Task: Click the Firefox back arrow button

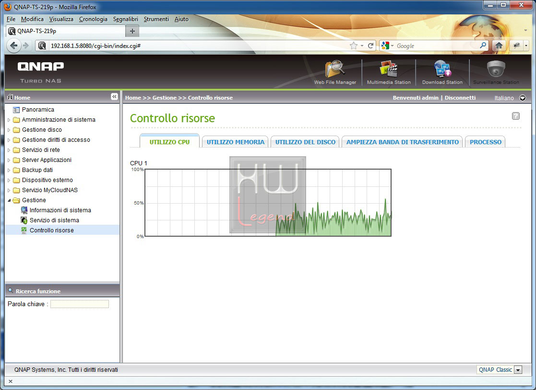Action: coord(13,46)
